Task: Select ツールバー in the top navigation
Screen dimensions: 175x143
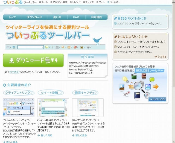Action: tap(114, 2)
